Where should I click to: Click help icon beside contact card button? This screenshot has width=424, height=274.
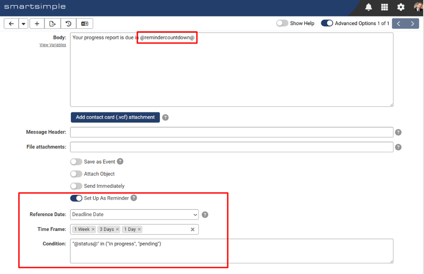[166, 118]
